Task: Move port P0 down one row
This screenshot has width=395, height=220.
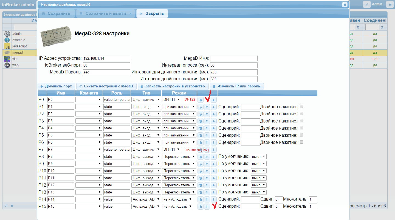Action: pyautogui.click(x=214, y=99)
